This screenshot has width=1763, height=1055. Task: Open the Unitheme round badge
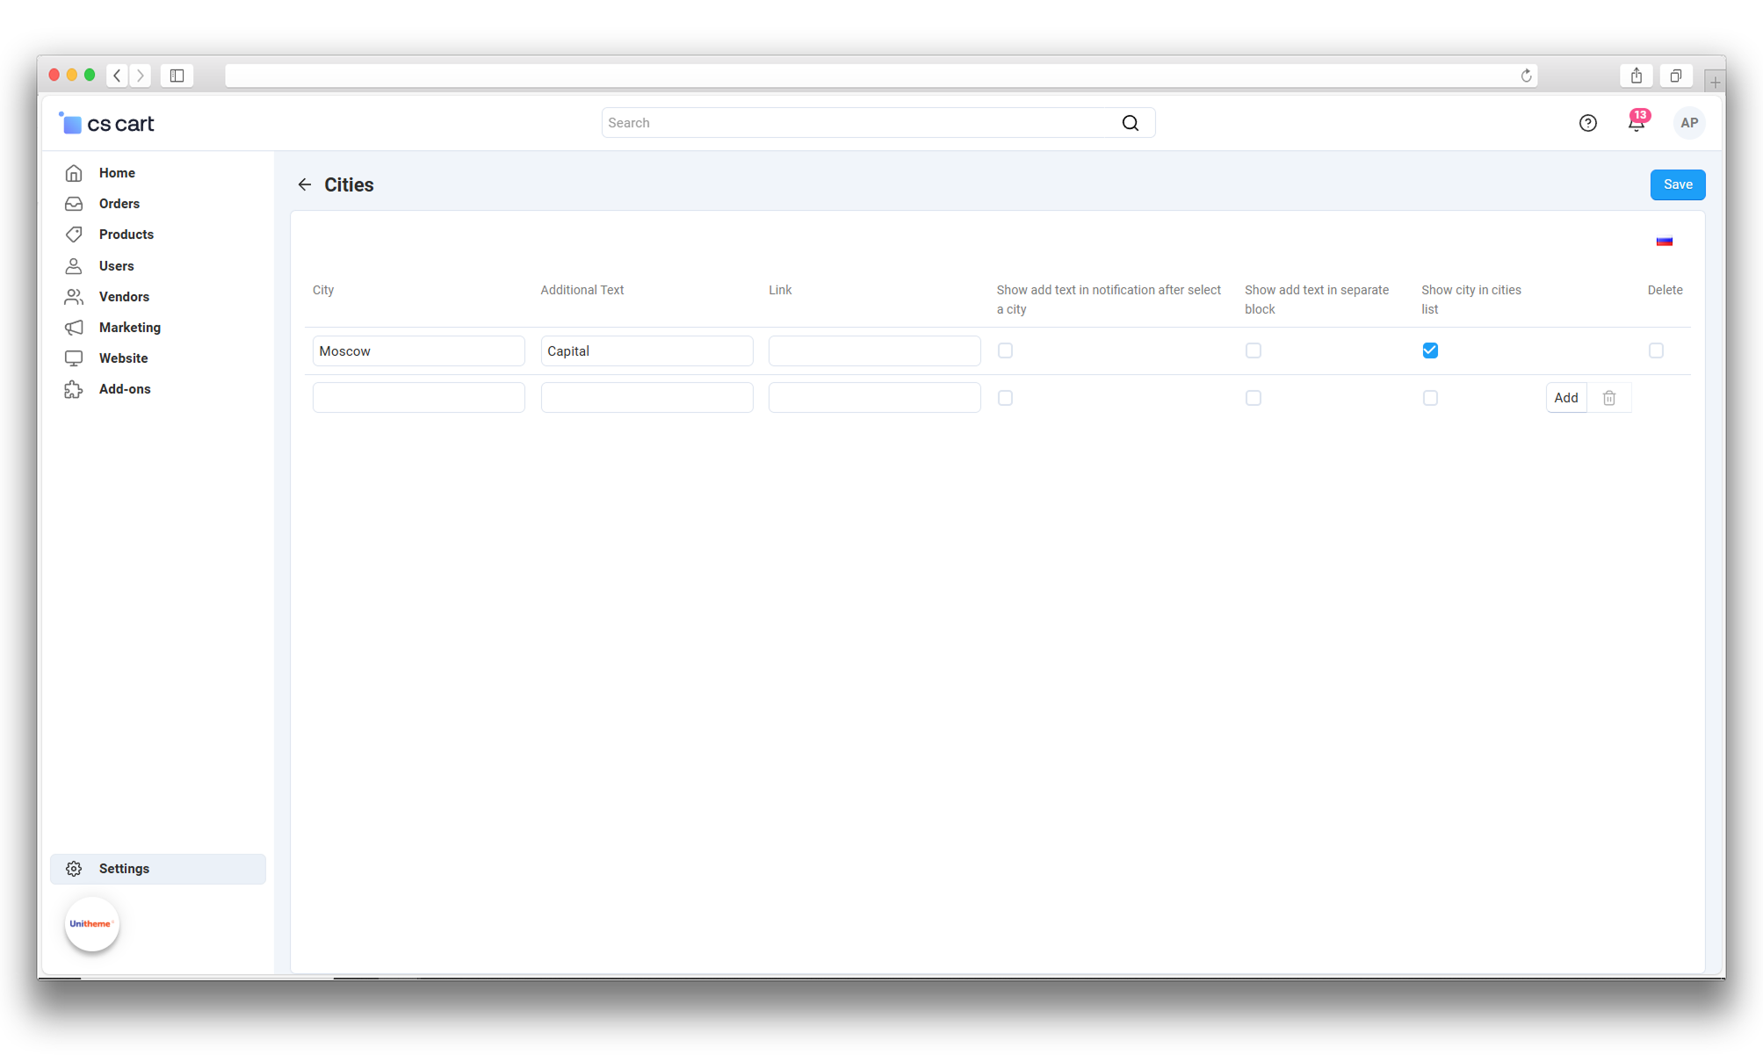pyautogui.click(x=91, y=923)
